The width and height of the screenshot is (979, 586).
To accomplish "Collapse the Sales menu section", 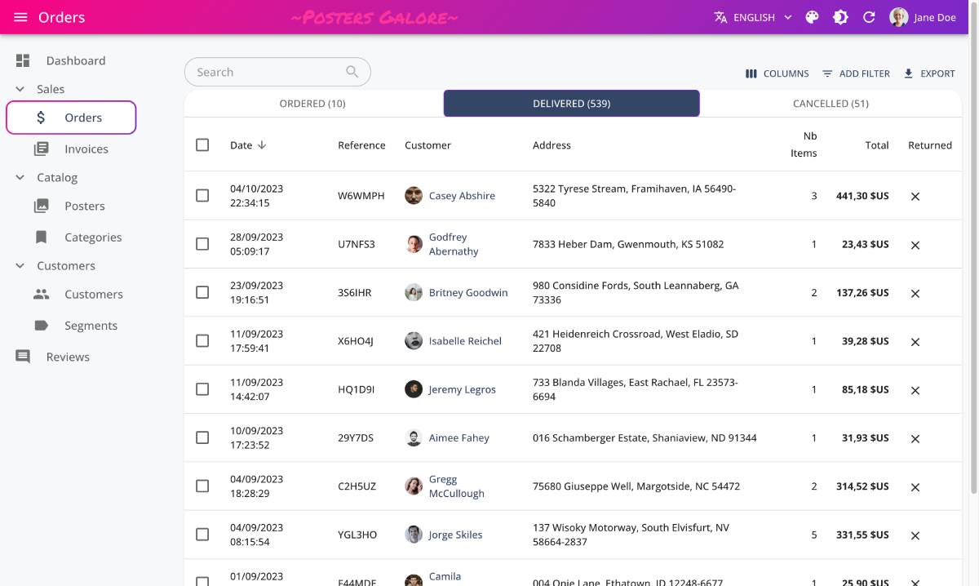I will point(20,89).
